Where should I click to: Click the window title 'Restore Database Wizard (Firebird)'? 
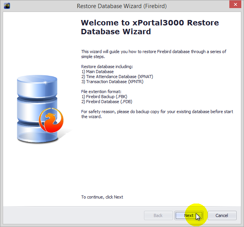click(122, 6)
